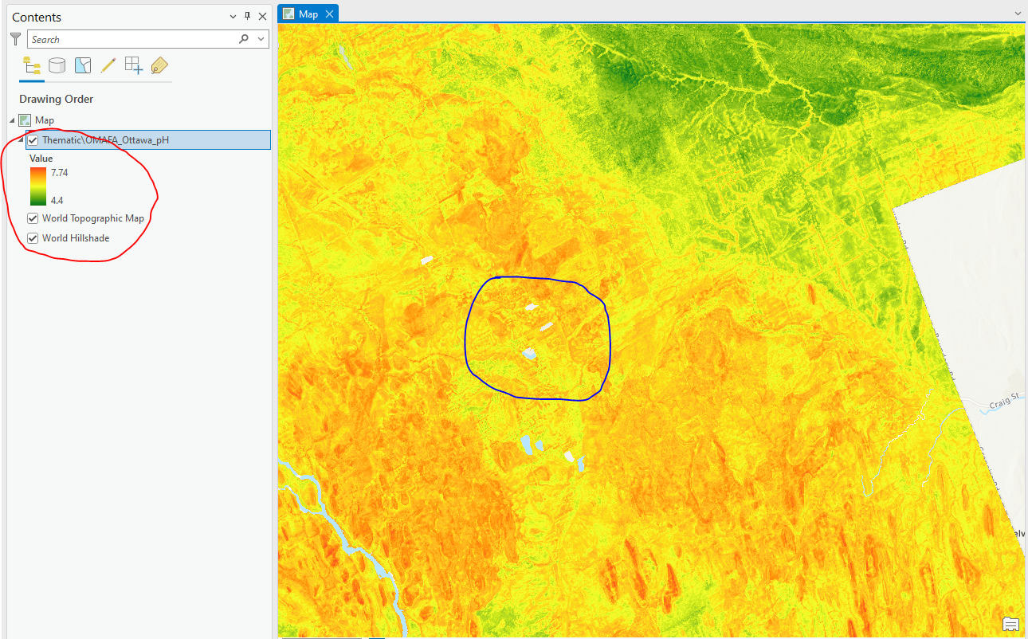Image resolution: width=1028 pixels, height=639 pixels.
Task: Click the chevron above the map view
Action: [1018, 14]
